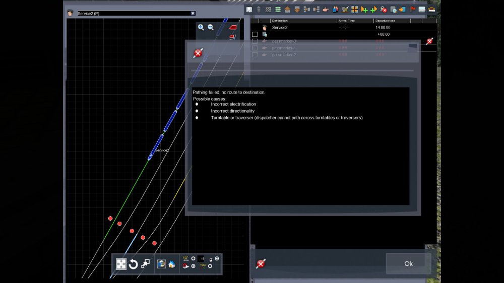Image resolution: width=504 pixels, height=283 pixels.
Task: Click the rotate arrow icon on map toolbar
Action: pos(133,264)
